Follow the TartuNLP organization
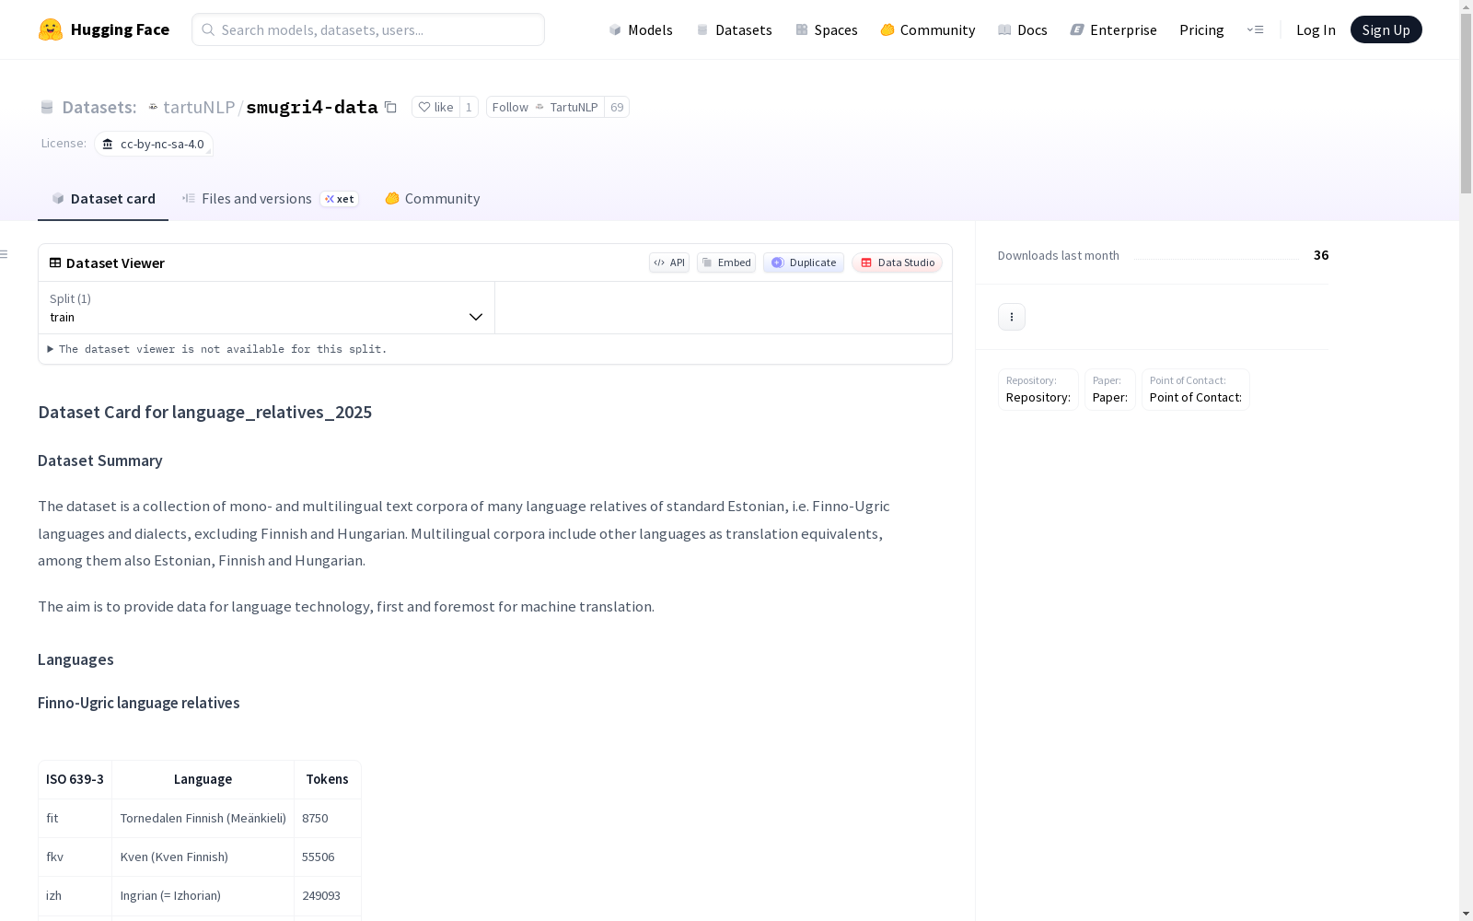 545,107
